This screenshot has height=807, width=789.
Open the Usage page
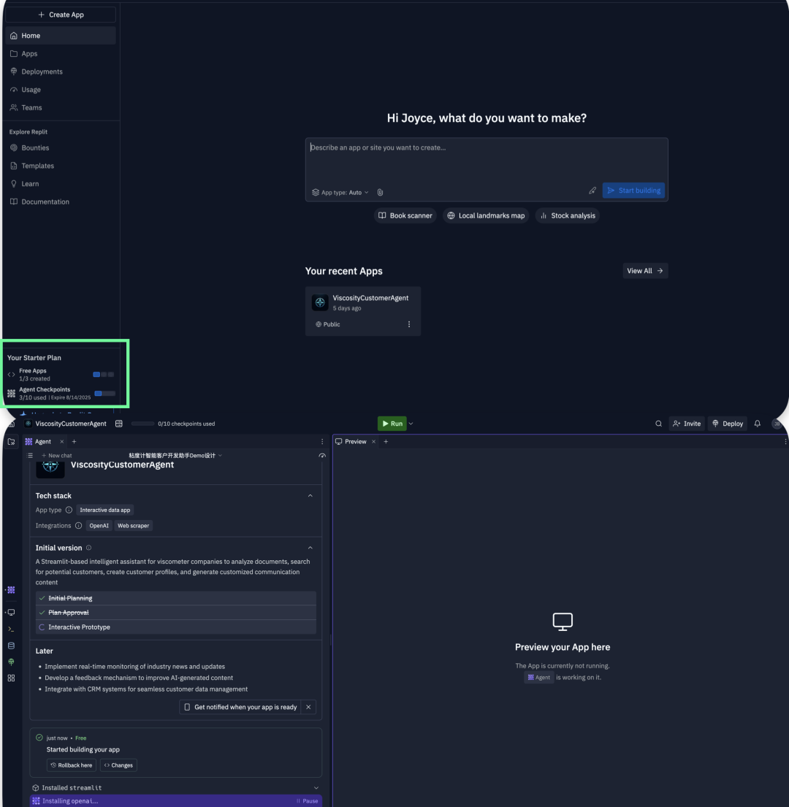(61, 90)
